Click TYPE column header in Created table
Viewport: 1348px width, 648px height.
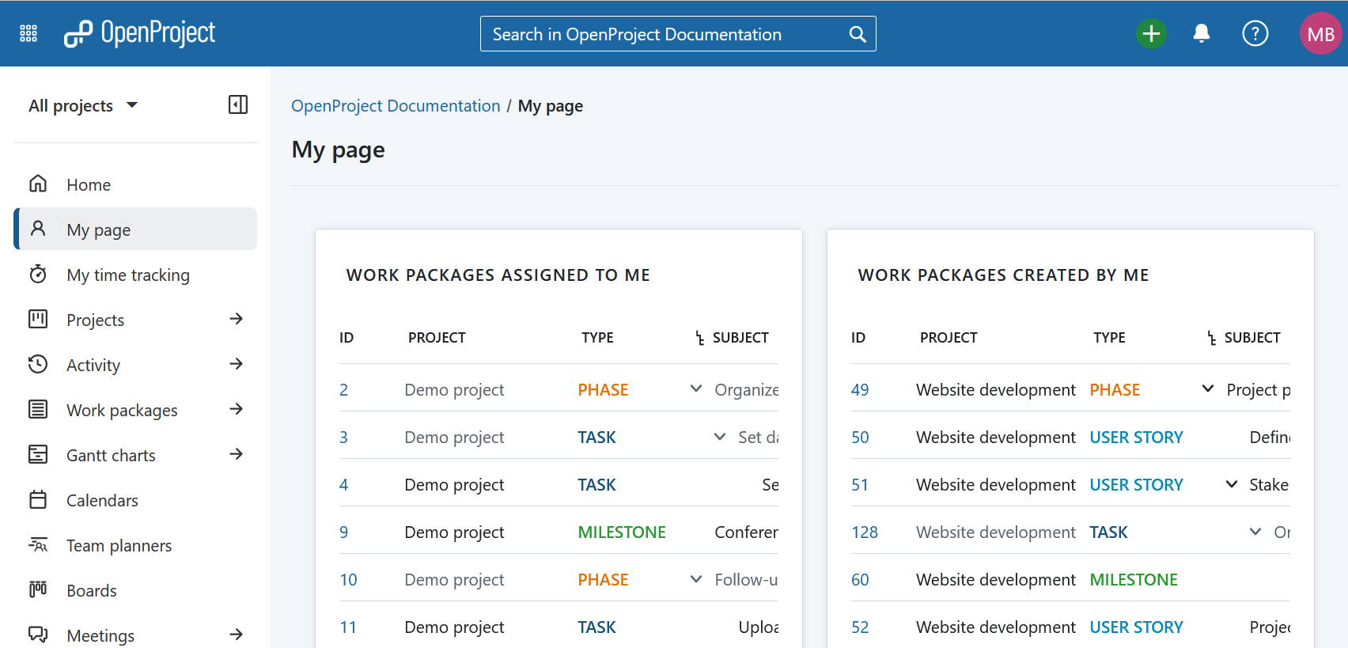pyautogui.click(x=1109, y=338)
